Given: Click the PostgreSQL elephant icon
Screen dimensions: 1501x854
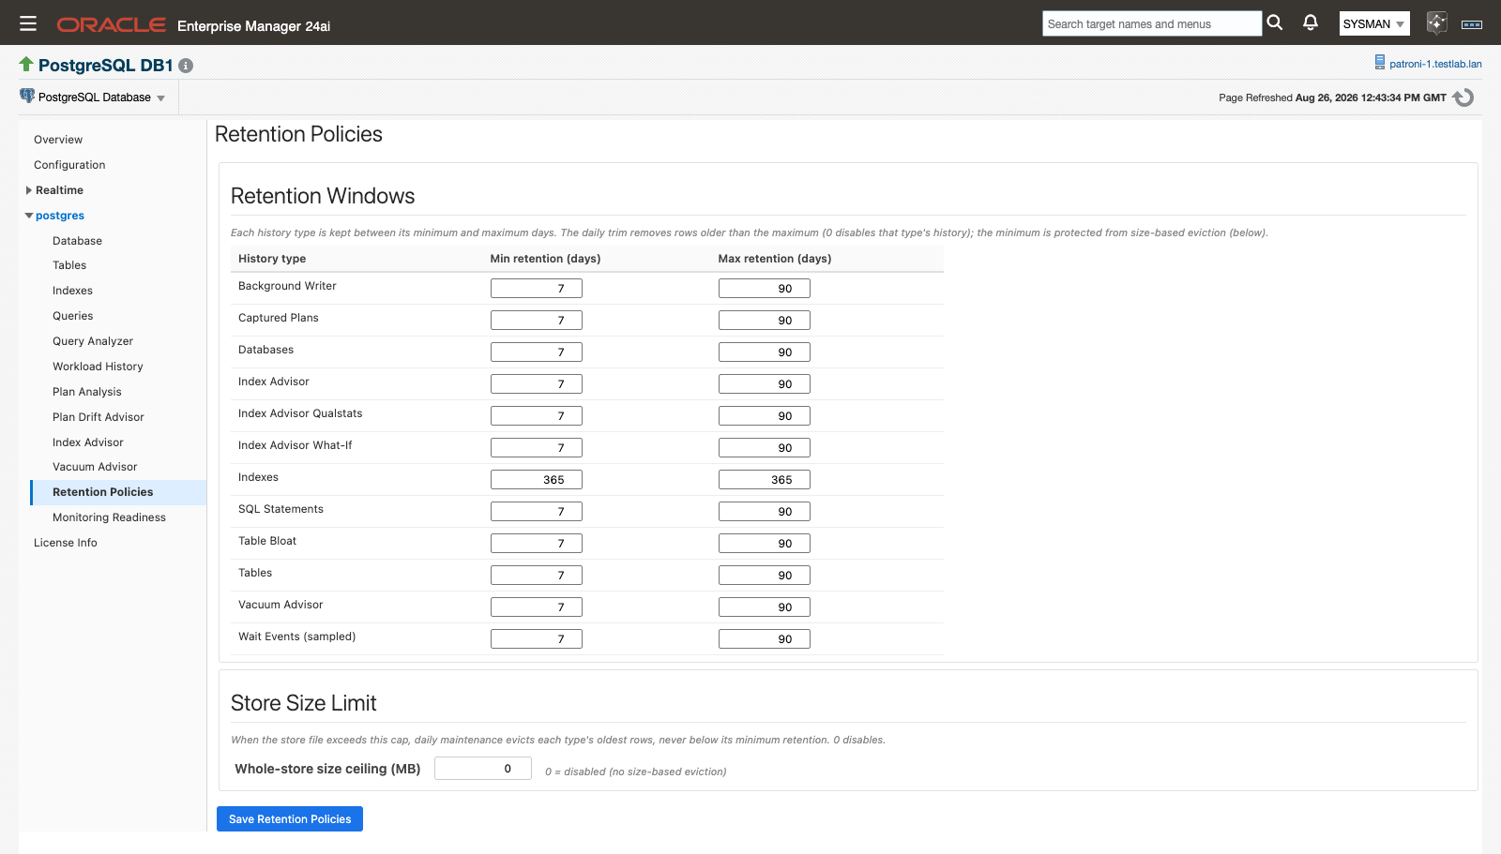Looking at the screenshot, I should [x=27, y=96].
